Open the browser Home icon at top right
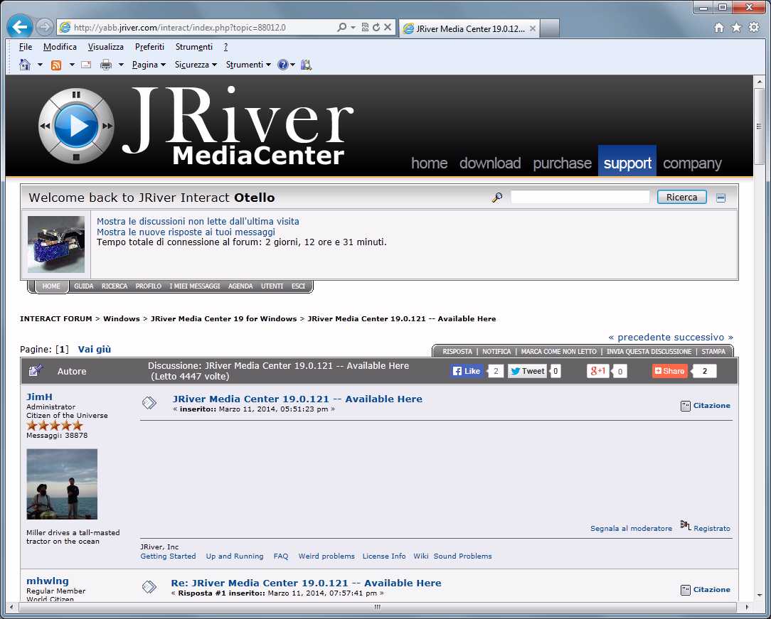 719,28
